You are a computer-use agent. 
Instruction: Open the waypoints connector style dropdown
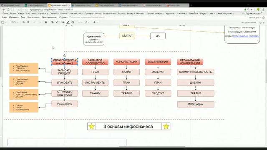[x=87, y=22]
